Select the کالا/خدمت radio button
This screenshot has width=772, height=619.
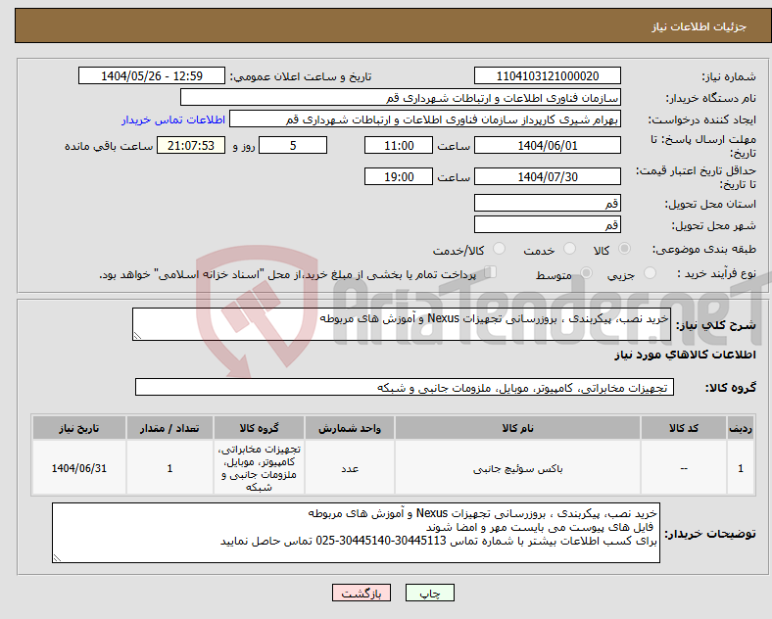coord(499,249)
